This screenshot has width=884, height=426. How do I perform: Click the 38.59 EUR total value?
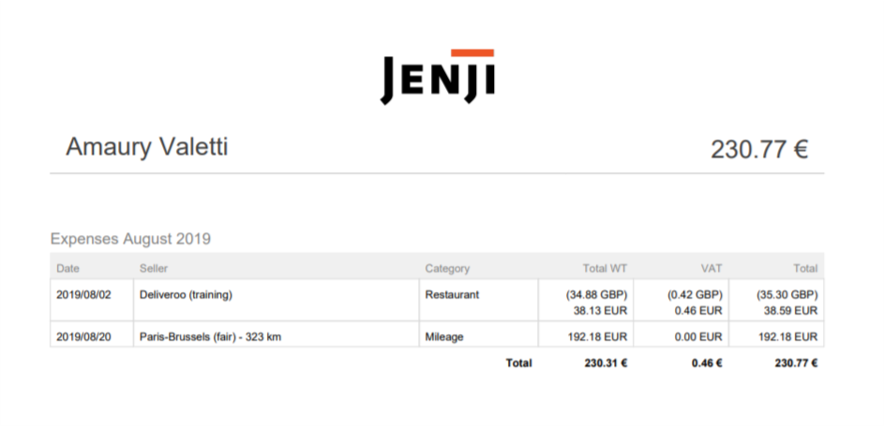[790, 311]
